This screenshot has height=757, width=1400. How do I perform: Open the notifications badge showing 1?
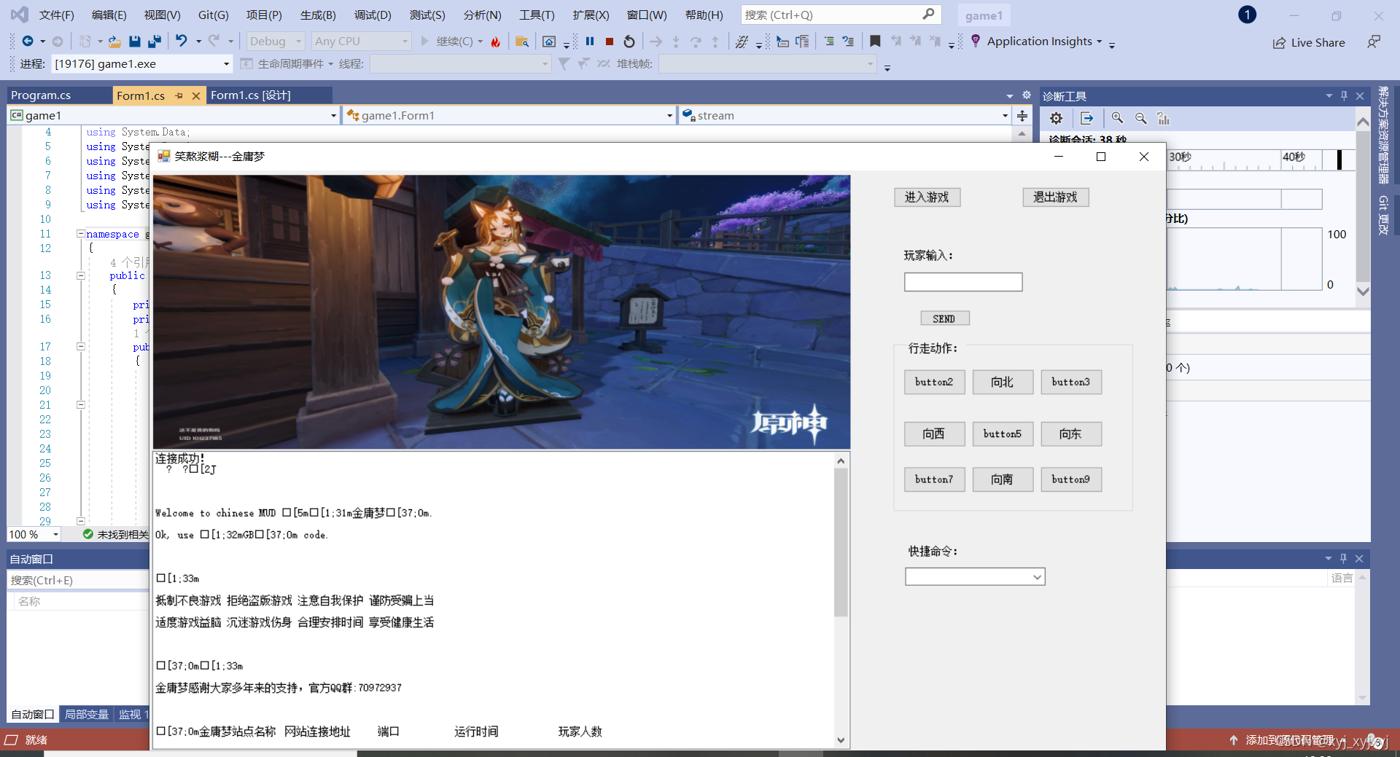[x=1247, y=15]
